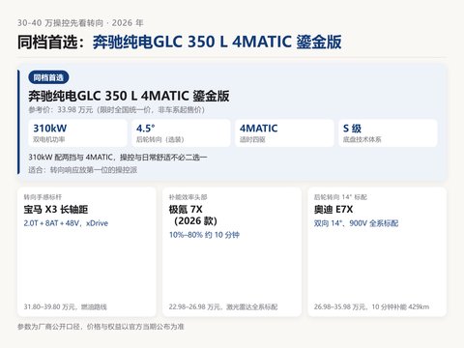Click the '后轮转向（选装）' label
Viewport: 464px width, 348px height.
pyautogui.click(x=160, y=139)
